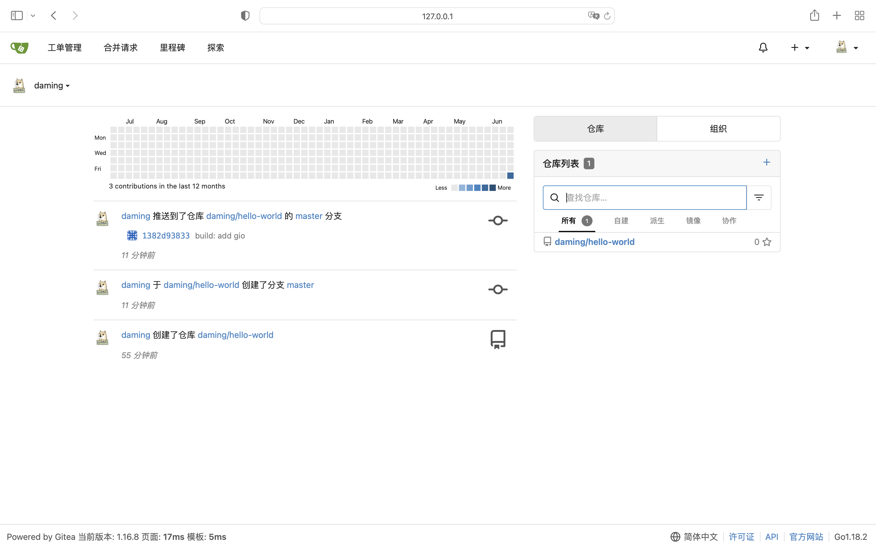Select the 自建 repository filter tab
The image size is (876, 549).
click(x=621, y=221)
